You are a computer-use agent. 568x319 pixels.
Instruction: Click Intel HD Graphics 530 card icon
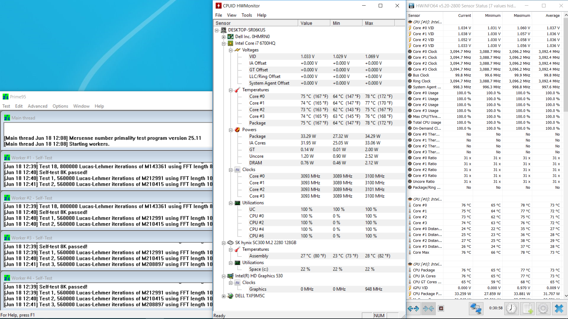point(230,276)
